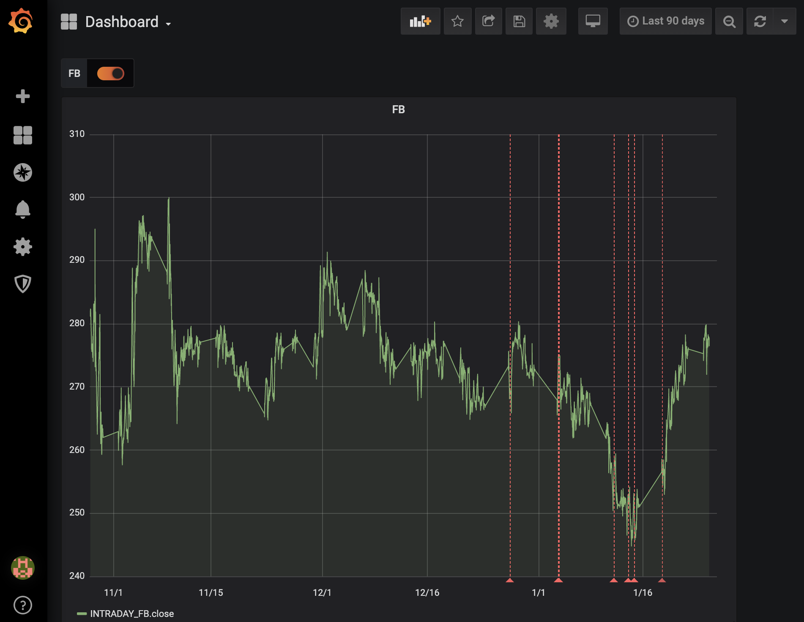Click the FB panel title
The image size is (804, 622).
tap(398, 109)
